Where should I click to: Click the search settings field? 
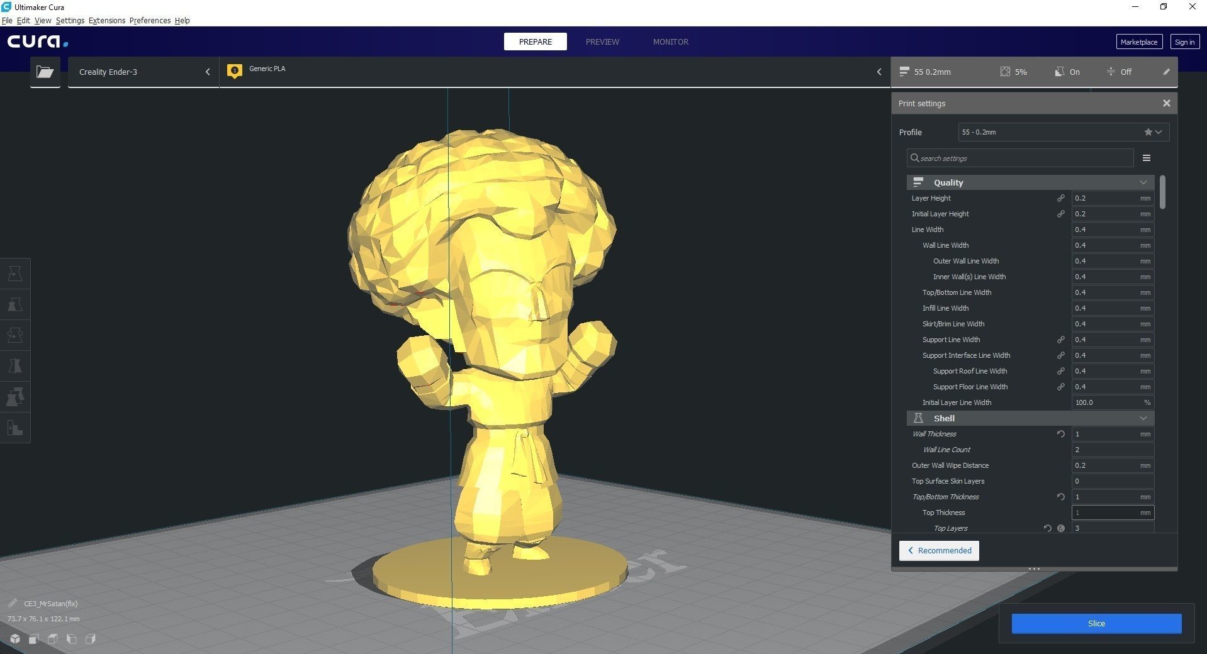click(1020, 158)
